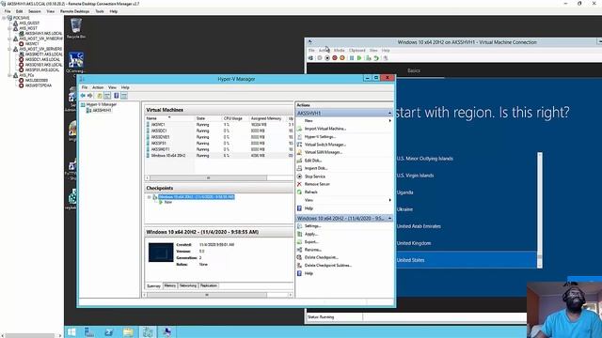Screen dimensions: 602x338
Task: Click Remove Server in Actions pane
Action: pyautogui.click(x=317, y=184)
